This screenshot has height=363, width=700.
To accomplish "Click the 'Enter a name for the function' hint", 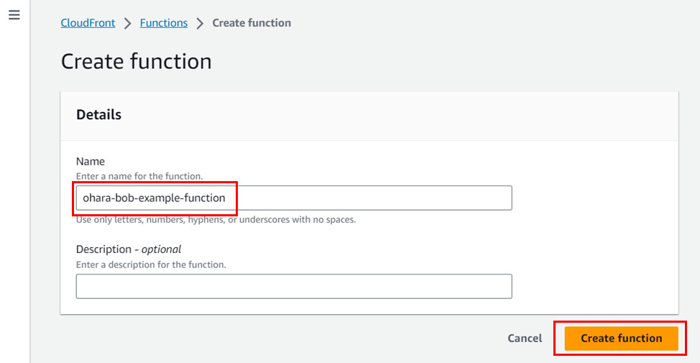I will tap(139, 176).
